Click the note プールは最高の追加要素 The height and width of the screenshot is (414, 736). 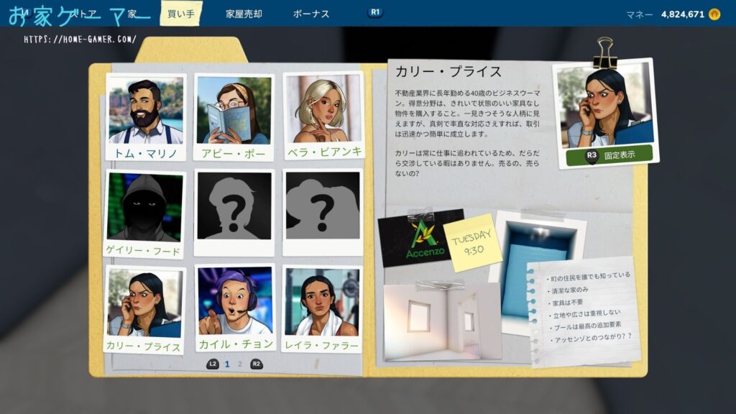(x=586, y=326)
